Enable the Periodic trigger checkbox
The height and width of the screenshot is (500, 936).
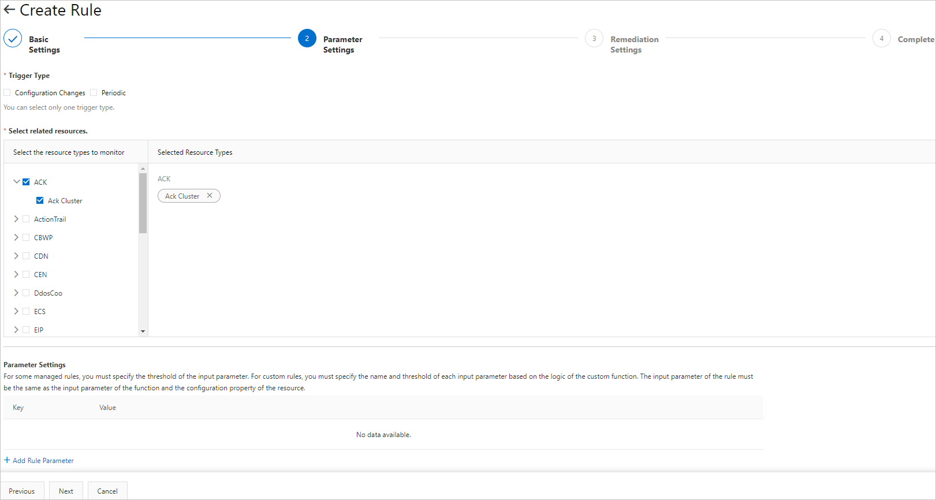(94, 92)
